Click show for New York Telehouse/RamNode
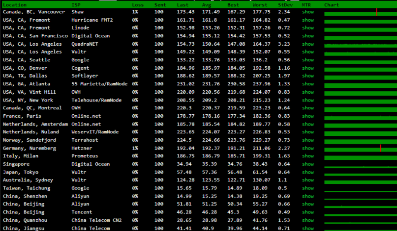This screenshot has width=397, height=231. [x=307, y=100]
